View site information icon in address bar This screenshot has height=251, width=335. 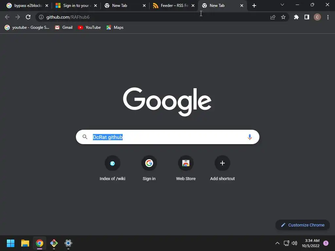(x=41, y=17)
